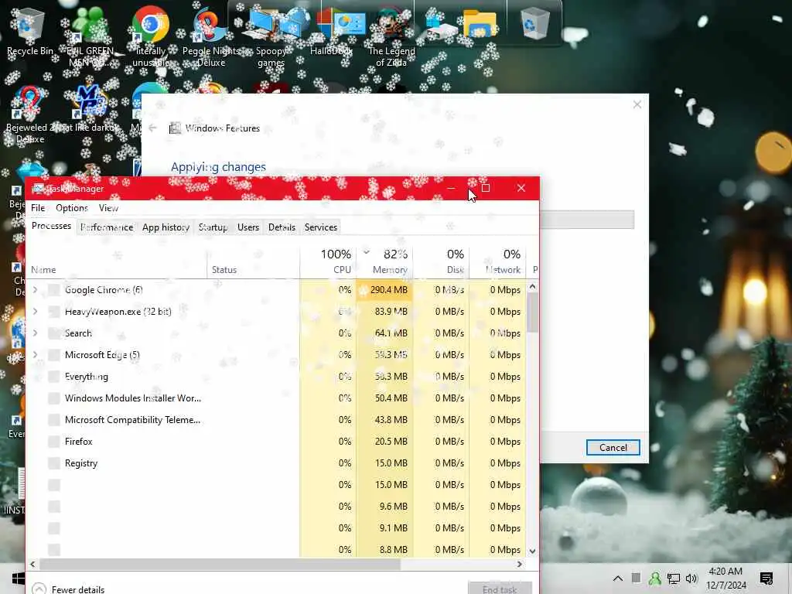This screenshot has height=594, width=792.
Task: Expand the Search process group
Action: [x=36, y=333]
